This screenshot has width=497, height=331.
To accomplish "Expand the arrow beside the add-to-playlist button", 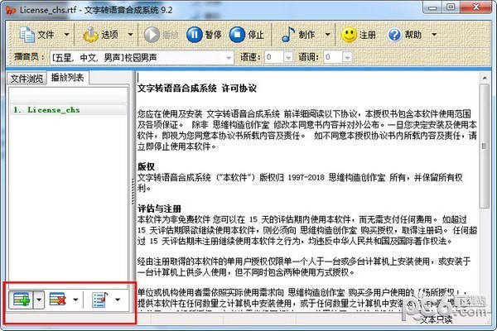I will pos(37,298).
